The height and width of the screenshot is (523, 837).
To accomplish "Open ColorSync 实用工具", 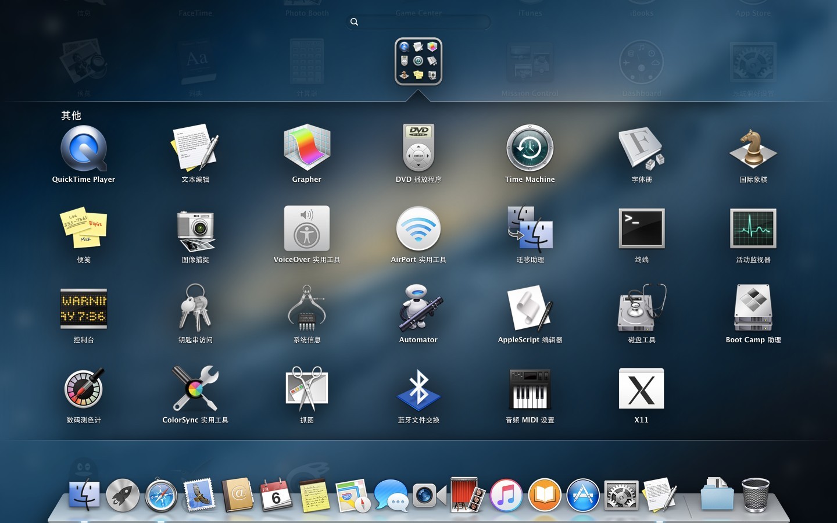I will tap(195, 388).
